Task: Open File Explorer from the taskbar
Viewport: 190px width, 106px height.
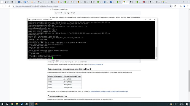Action: pyautogui.click(x=17, y=104)
